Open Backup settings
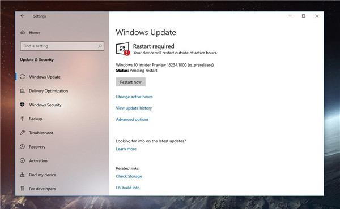 click(35, 119)
